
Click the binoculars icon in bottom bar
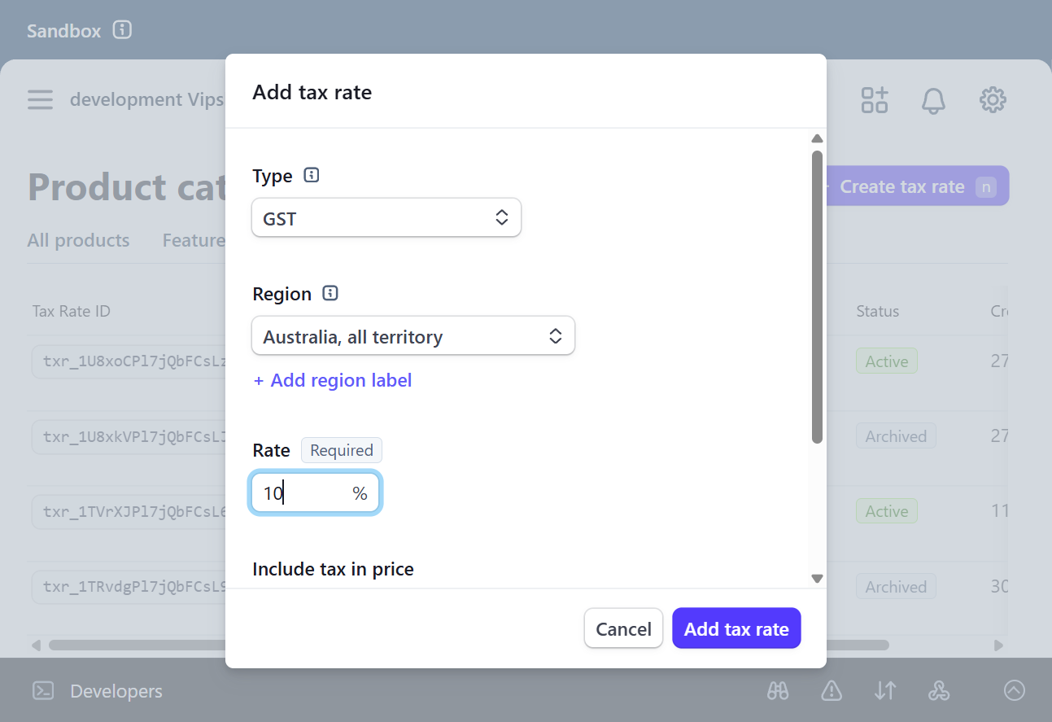(778, 691)
